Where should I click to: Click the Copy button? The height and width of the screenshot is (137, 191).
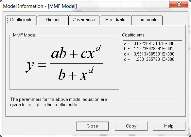point(131,126)
